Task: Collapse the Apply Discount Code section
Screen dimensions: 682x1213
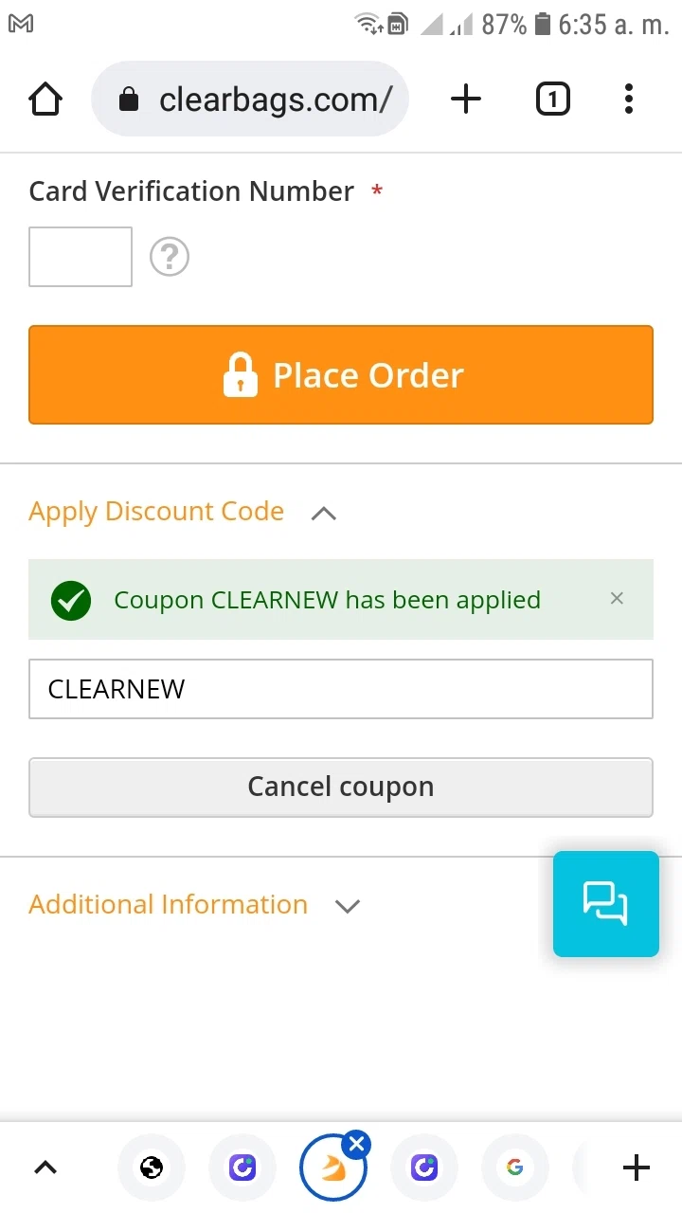Action: click(x=324, y=513)
